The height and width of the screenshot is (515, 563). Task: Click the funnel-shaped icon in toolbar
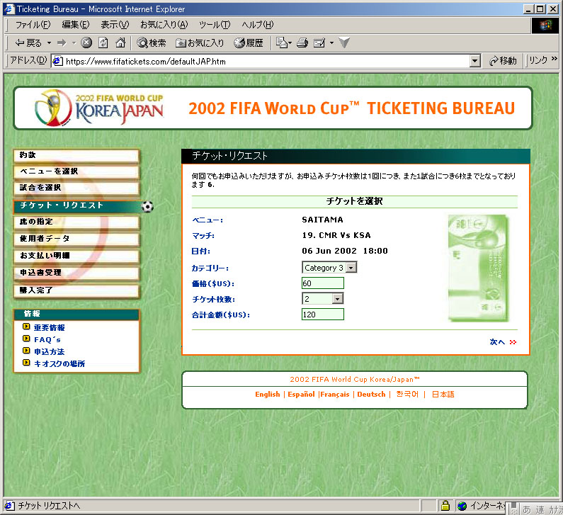point(344,43)
